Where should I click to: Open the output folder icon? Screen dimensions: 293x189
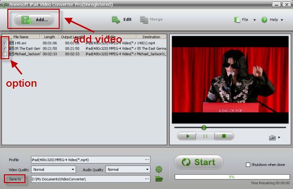pyautogui.click(x=159, y=179)
